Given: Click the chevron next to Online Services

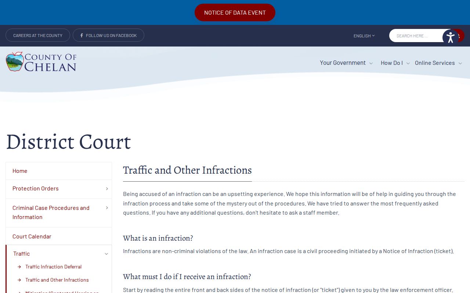Looking at the screenshot, I should 460,63.
